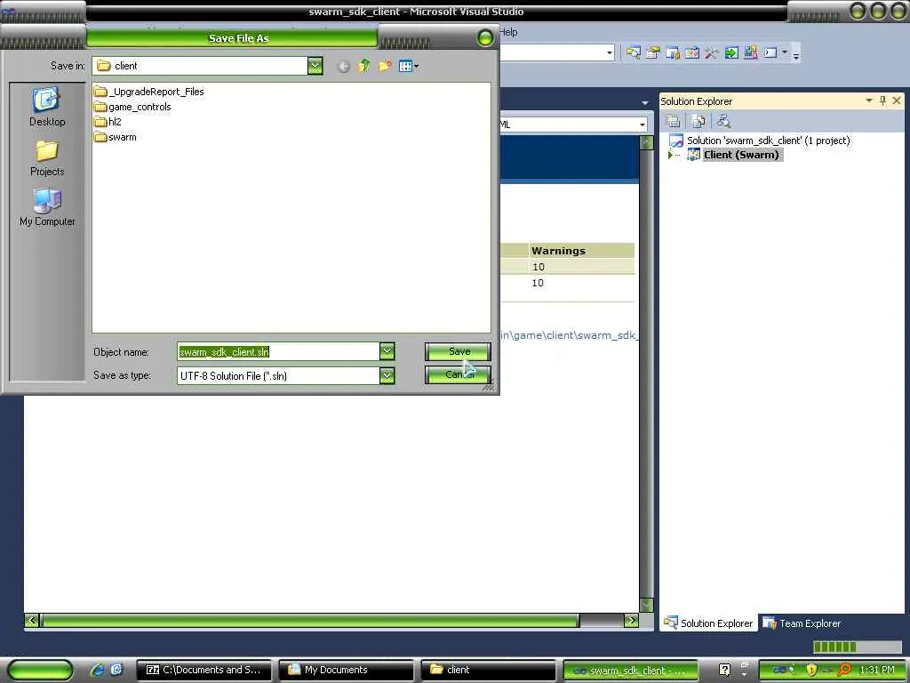Switch to the Solution Explorer bottom tab

click(x=708, y=623)
